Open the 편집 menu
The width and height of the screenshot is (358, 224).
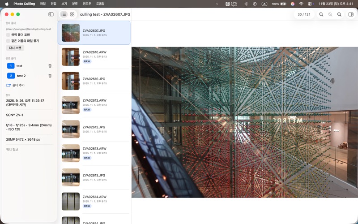[53, 4]
